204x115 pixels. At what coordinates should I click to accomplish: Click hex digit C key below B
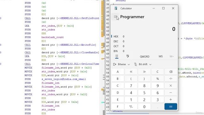coord(118,86)
